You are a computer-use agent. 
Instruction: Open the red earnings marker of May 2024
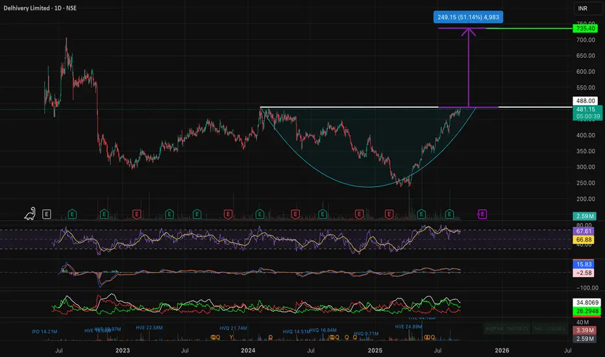point(295,214)
